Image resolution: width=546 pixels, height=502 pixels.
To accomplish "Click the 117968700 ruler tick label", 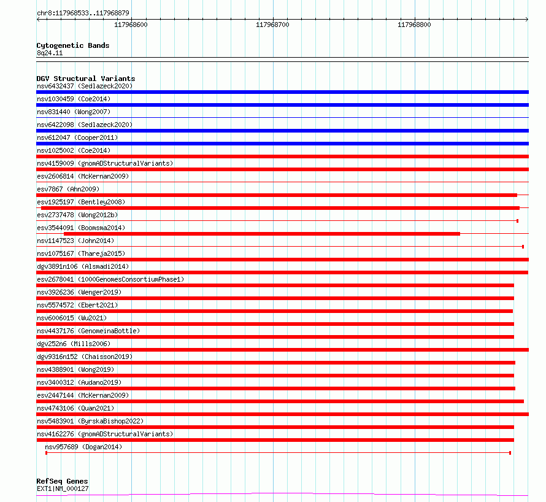I will coord(272,25).
